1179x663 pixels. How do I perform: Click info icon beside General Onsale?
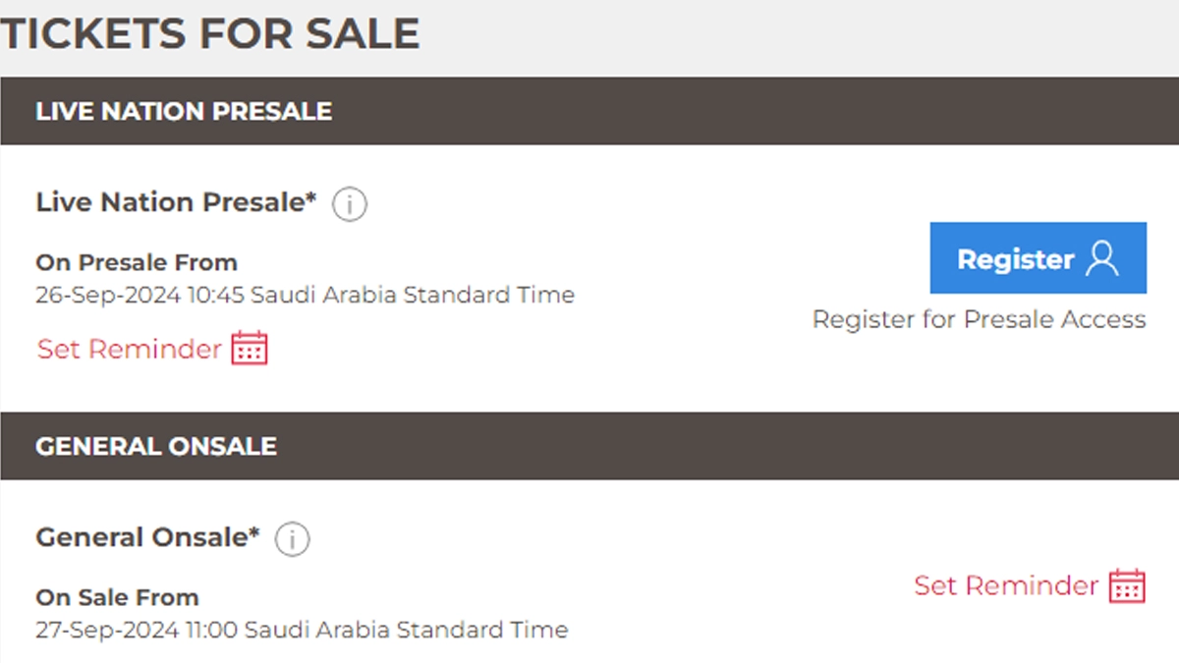292,539
